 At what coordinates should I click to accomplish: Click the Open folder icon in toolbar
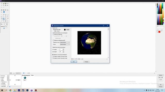(x=4, y=3)
